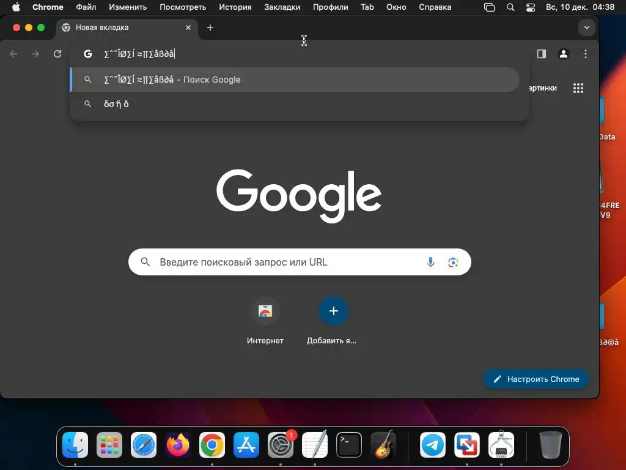
Task: Open Launchpad from the dock
Action: click(x=109, y=445)
